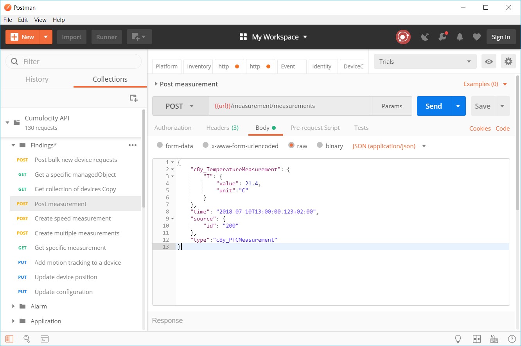This screenshot has height=346, width=521.
Task: Click the new collection icon
Action: [x=133, y=98]
